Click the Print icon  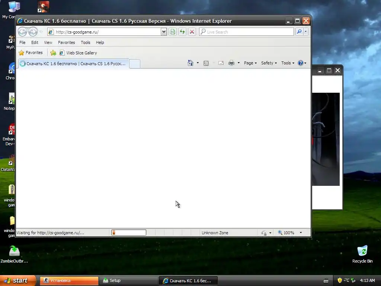[x=231, y=63]
